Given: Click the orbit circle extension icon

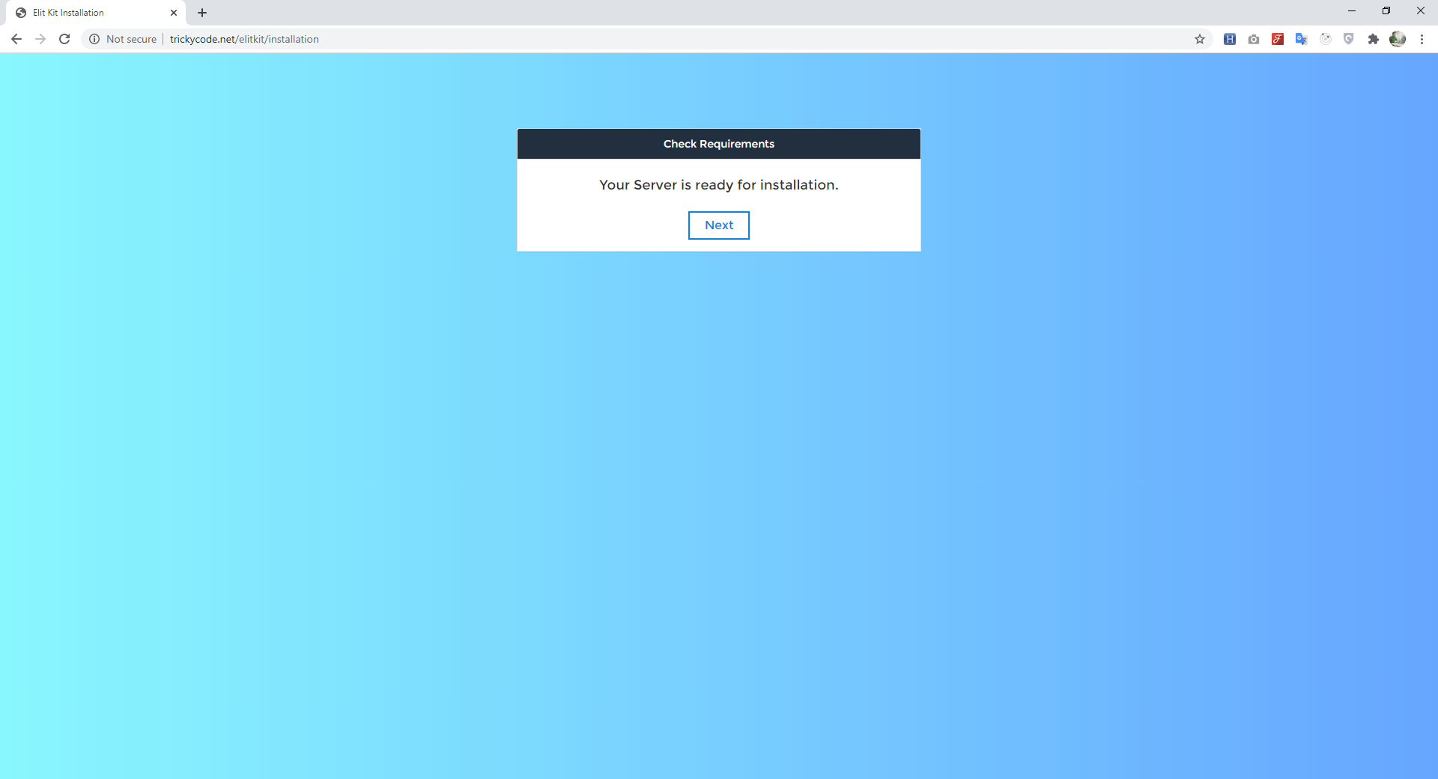Looking at the screenshot, I should tap(1326, 39).
